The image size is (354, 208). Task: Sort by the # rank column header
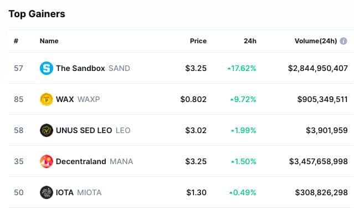(x=16, y=41)
